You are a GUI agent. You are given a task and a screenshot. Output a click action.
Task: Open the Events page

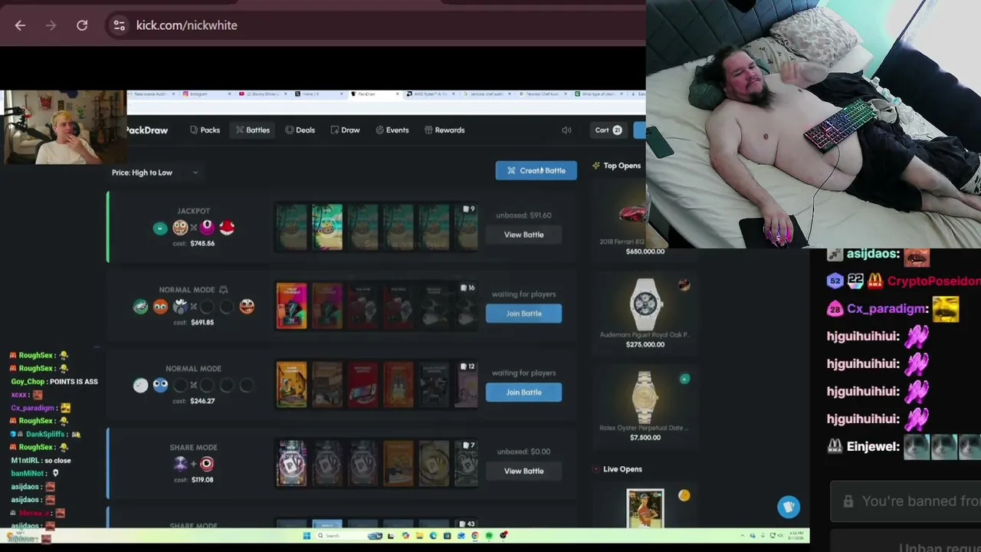tap(392, 130)
